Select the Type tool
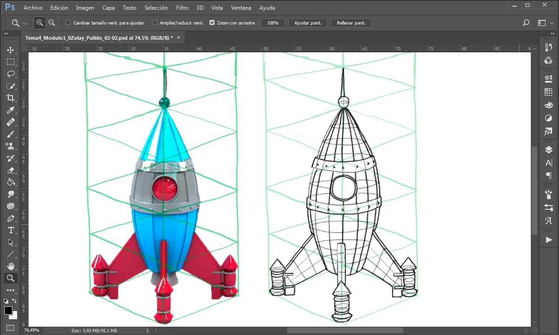The width and height of the screenshot is (559, 335). coord(11,230)
